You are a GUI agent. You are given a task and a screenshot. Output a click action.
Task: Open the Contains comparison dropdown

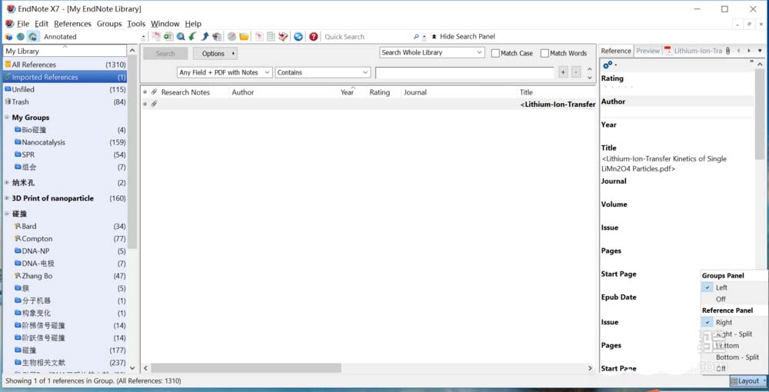click(x=323, y=72)
